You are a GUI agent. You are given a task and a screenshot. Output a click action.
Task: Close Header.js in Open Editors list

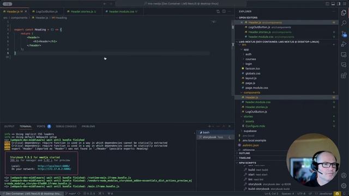[242, 22]
